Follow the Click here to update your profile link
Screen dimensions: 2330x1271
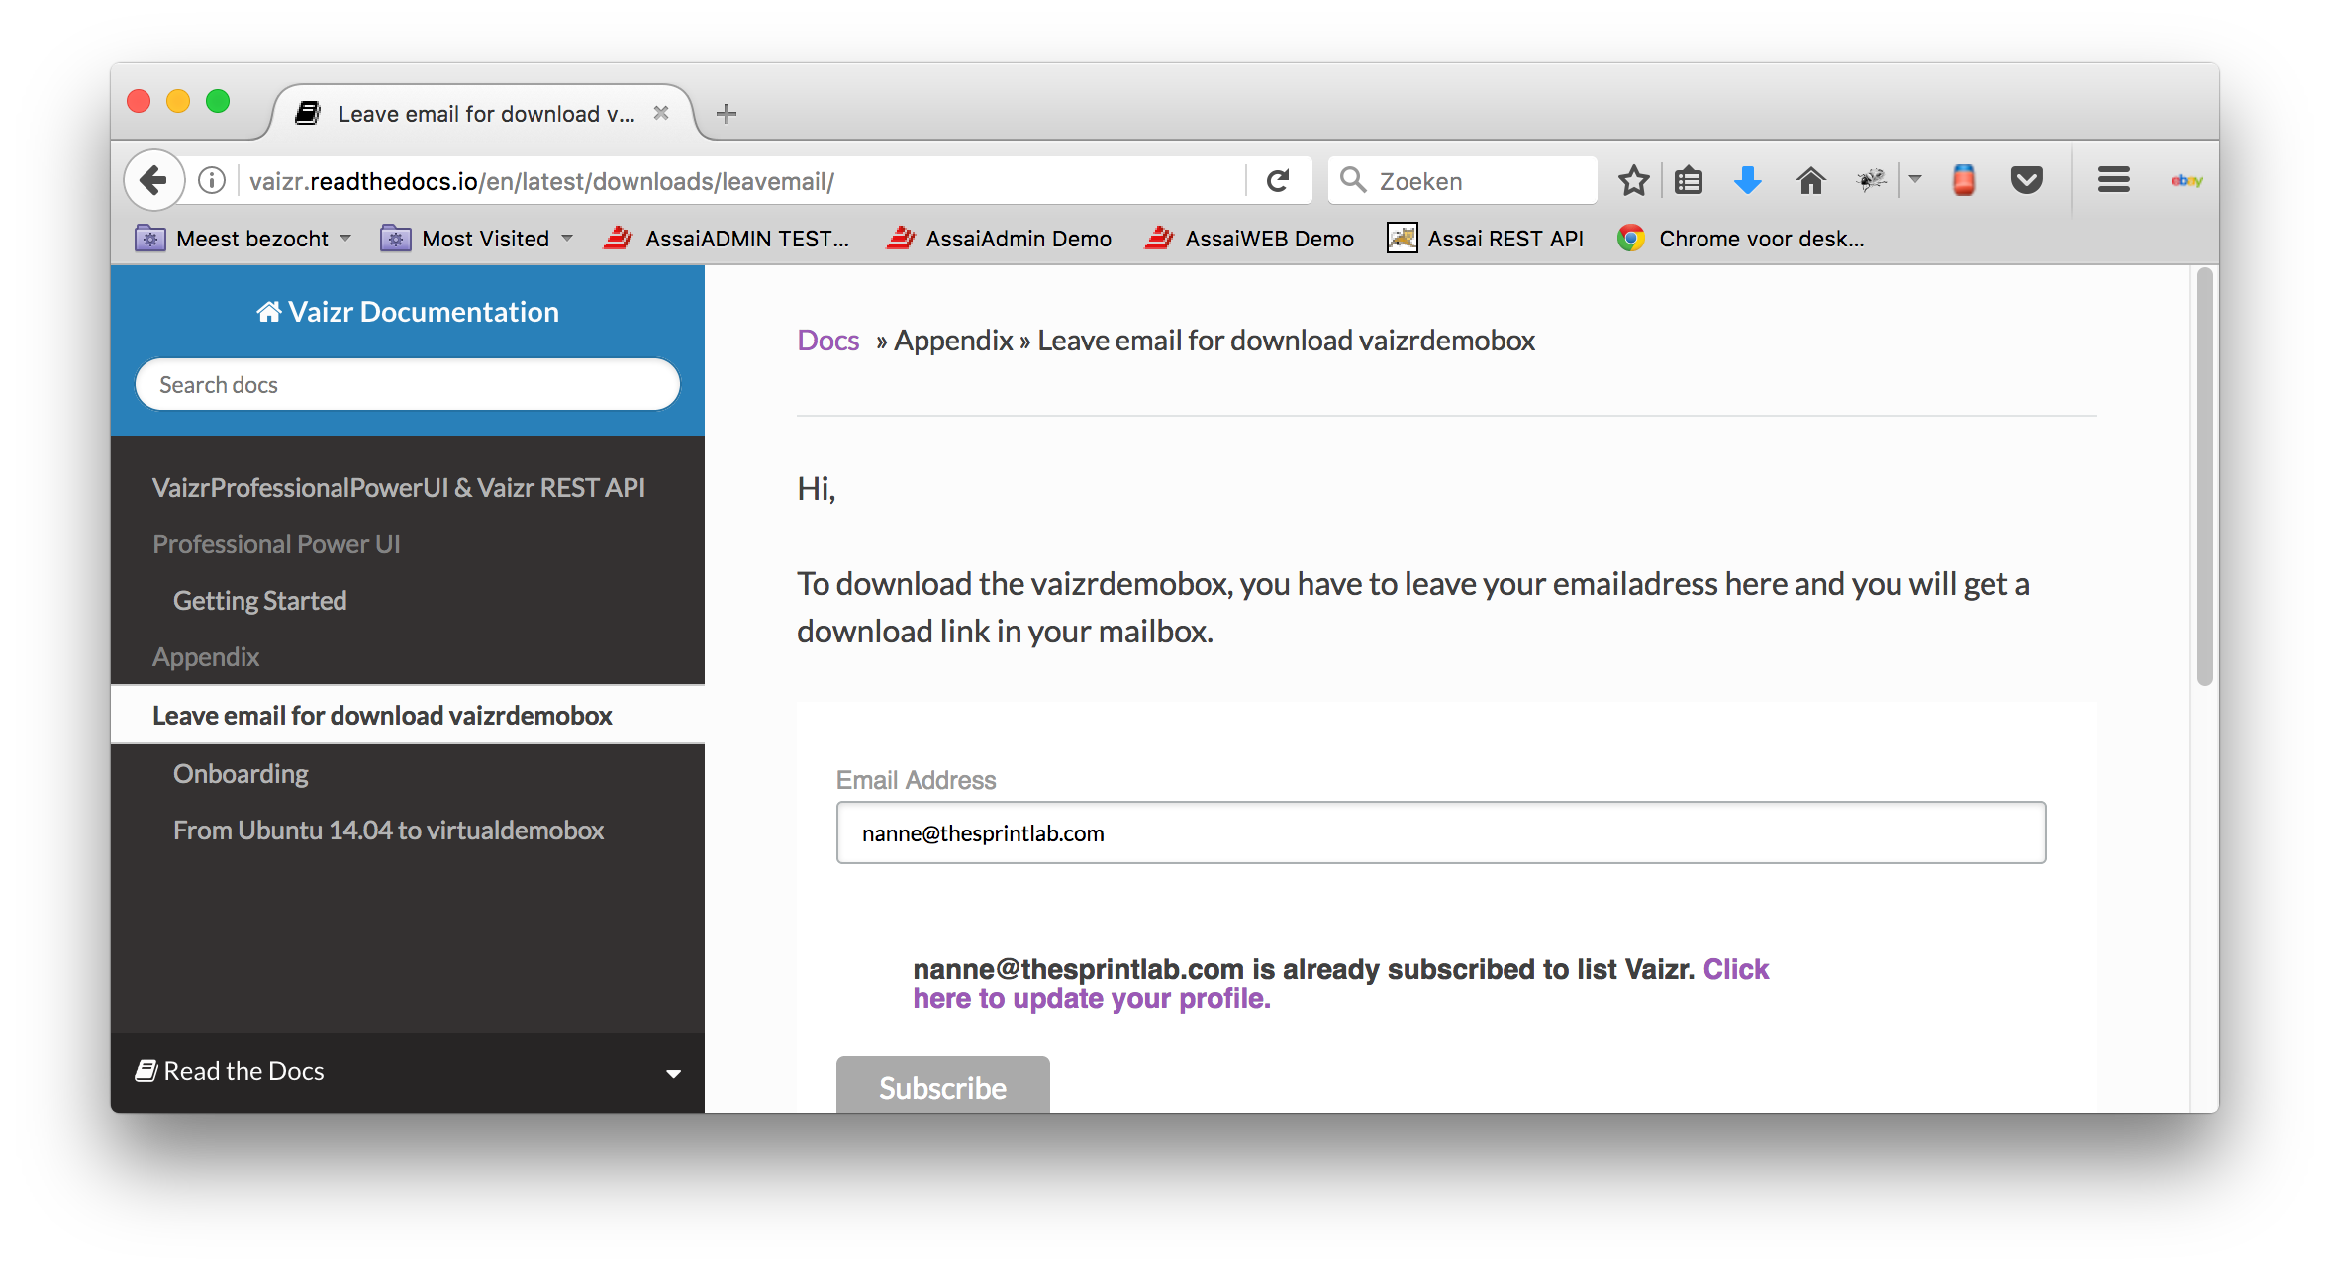[x=1340, y=983]
